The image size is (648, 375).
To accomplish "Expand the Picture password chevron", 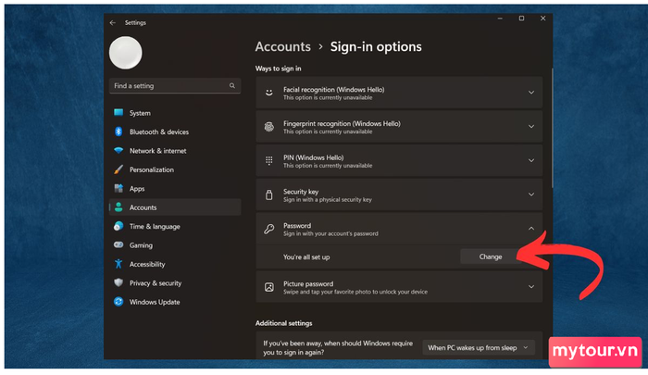I will tap(531, 286).
